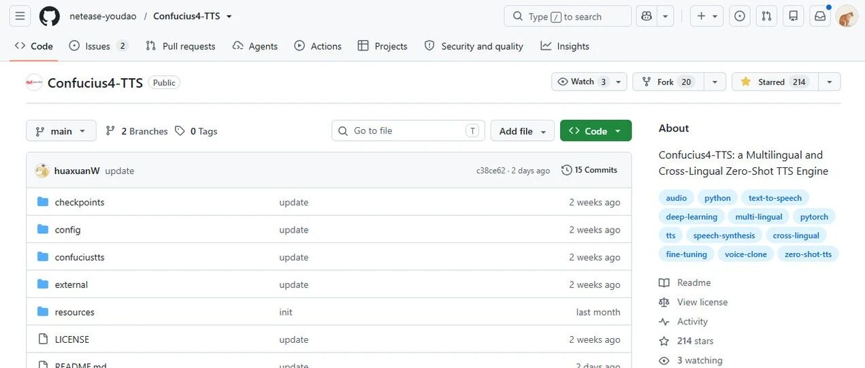Open the Copilot chat icon

[646, 16]
